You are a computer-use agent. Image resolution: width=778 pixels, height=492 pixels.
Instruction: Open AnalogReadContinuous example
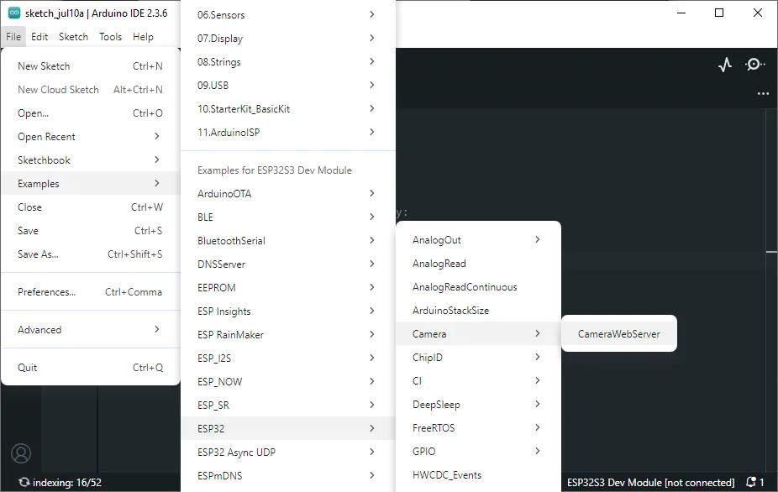point(478,287)
